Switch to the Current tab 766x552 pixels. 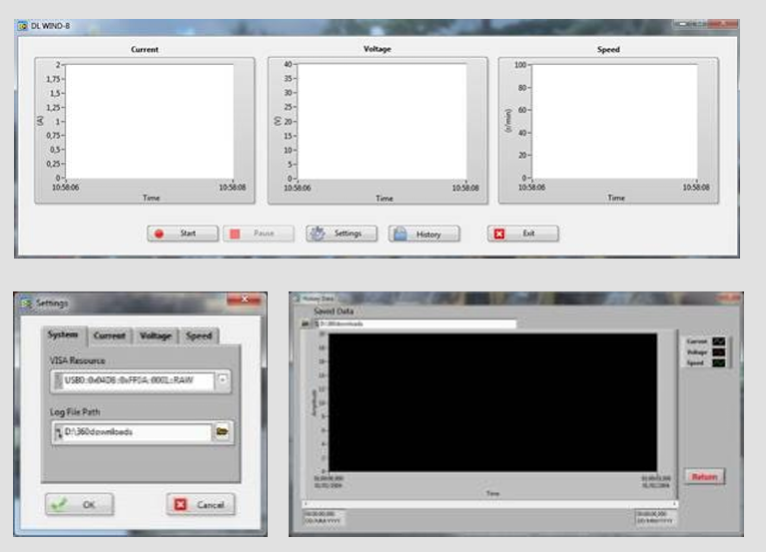click(x=109, y=336)
